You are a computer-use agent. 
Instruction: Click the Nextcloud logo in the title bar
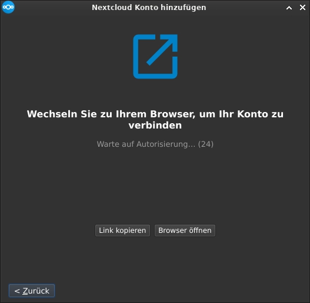tap(8, 7)
